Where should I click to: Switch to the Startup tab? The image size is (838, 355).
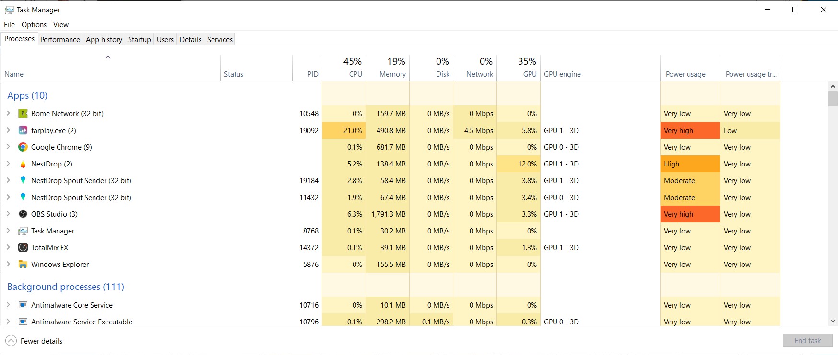(139, 39)
